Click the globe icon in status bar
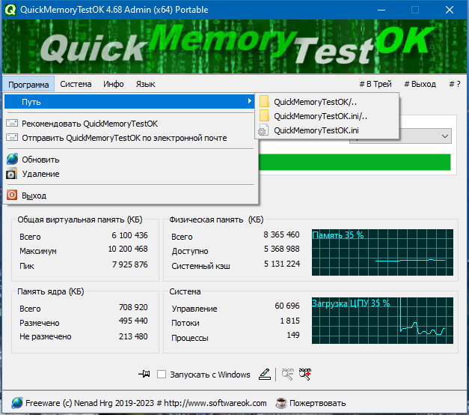Screen dimensions: 469x415 click(17, 403)
